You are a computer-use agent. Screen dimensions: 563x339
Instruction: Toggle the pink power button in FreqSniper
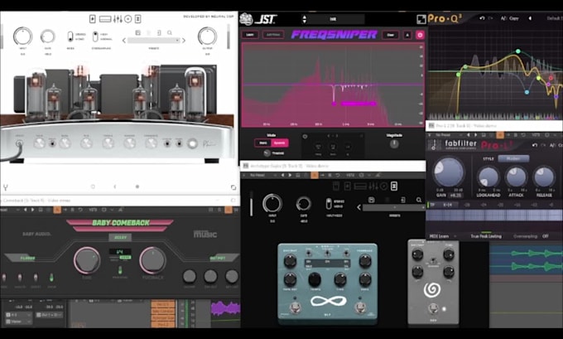click(x=420, y=35)
